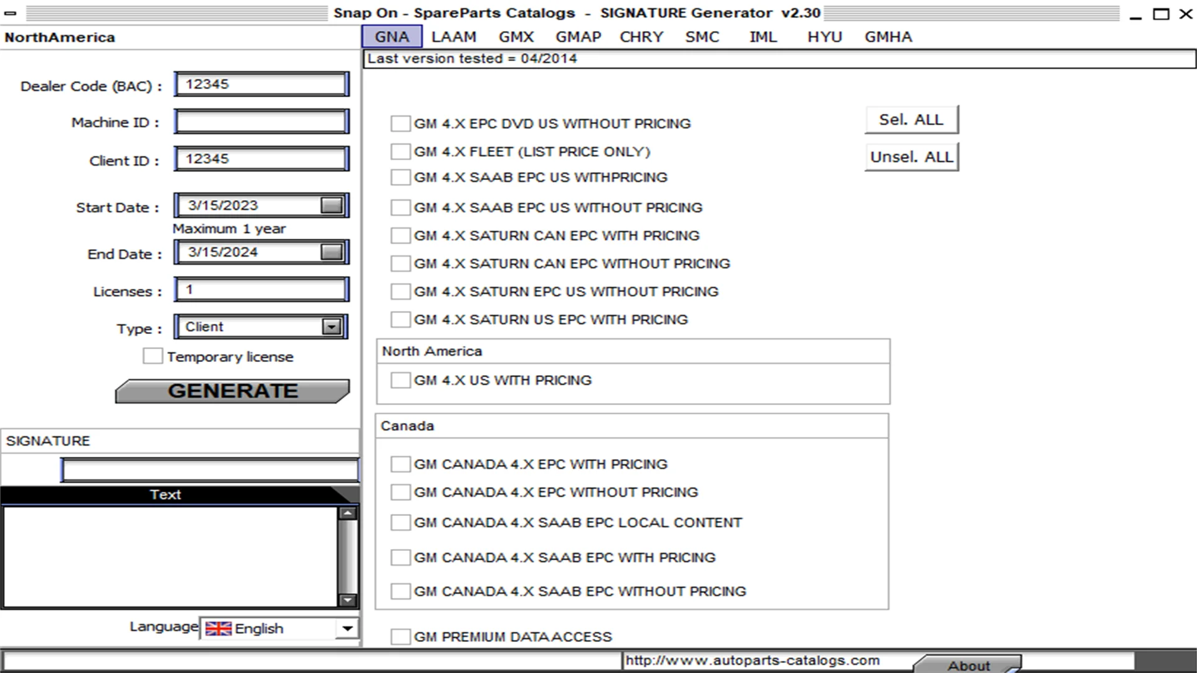Tick GM 4.X SATURN US EPC WITH PRICING
Viewport: 1197px width, 673px height.
400,320
